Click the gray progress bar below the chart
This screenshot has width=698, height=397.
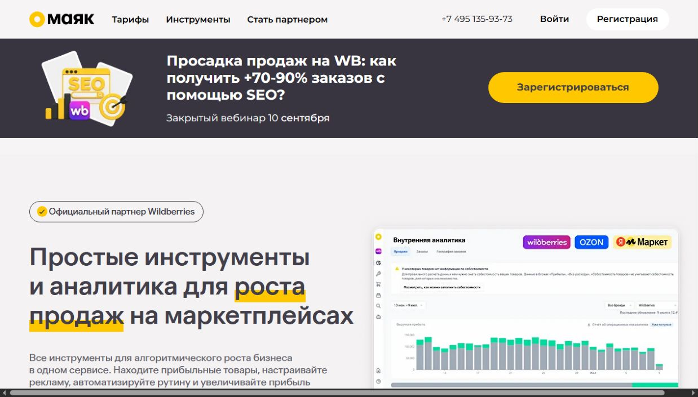pyautogui.click(x=511, y=385)
